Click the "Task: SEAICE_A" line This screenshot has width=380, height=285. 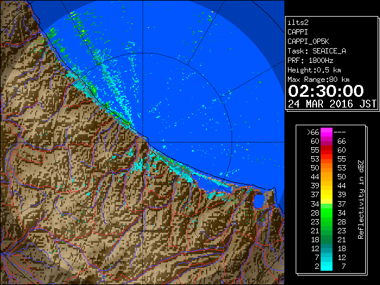pyautogui.click(x=316, y=51)
